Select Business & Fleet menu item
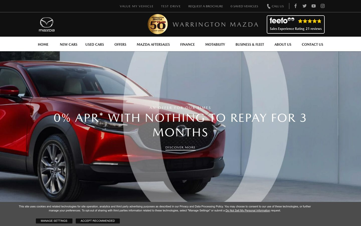 pyautogui.click(x=250, y=44)
